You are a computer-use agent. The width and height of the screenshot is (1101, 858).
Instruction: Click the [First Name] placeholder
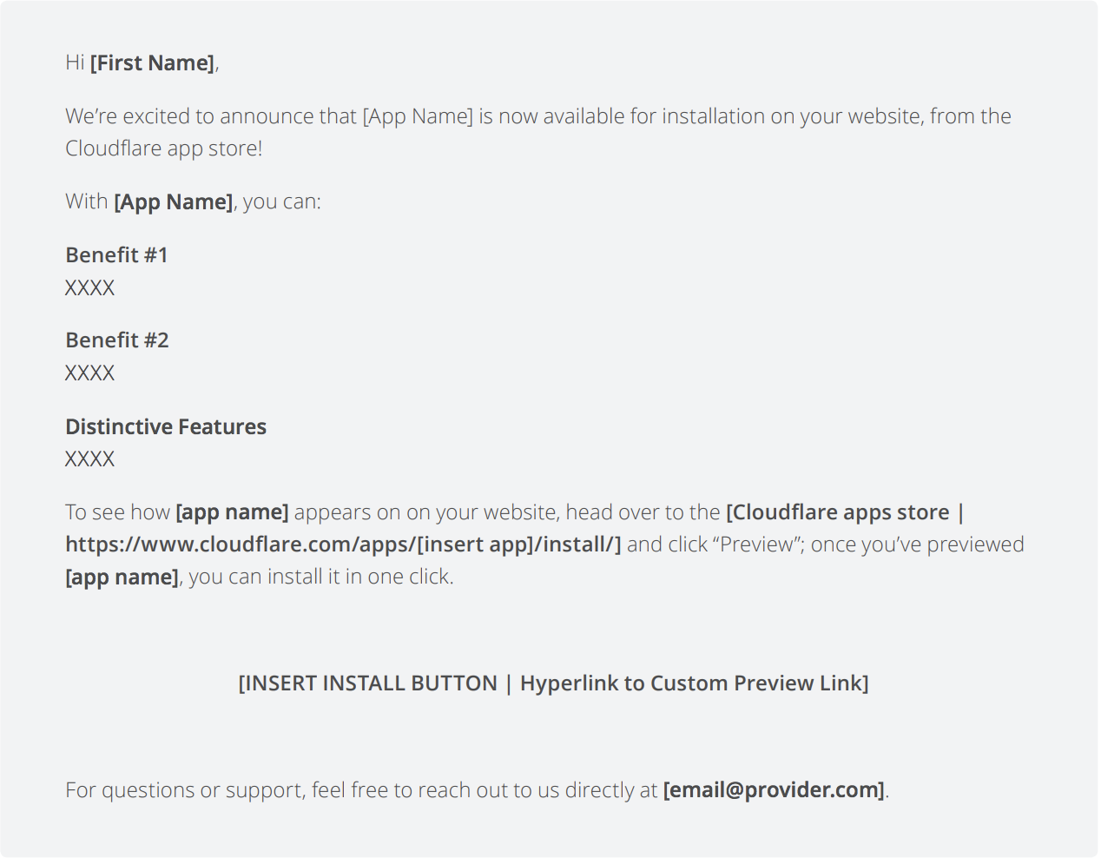[153, 63]
